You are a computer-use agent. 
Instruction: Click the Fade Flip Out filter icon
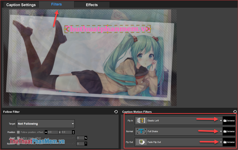click(x=141, y=142)
